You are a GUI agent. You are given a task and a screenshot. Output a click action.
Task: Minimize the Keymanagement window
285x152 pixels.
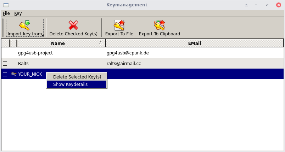point(256,5)
